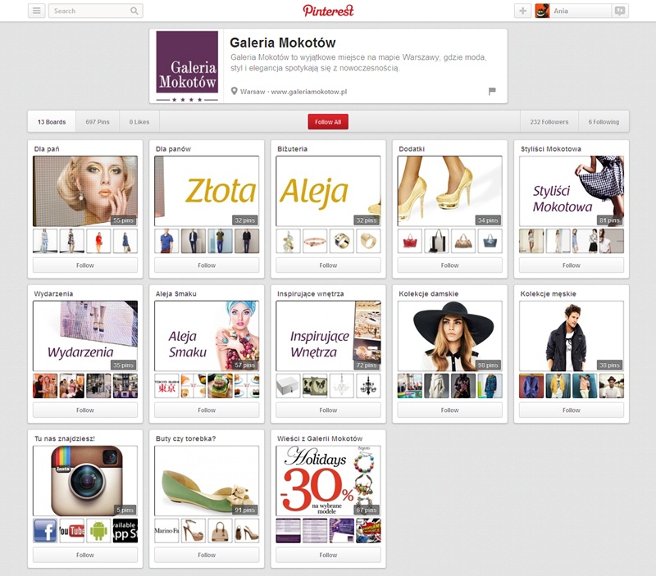Viewport: 656px width, 576px height.
Task: Follow the Dla pań board
Action: (x=85, y=265)
